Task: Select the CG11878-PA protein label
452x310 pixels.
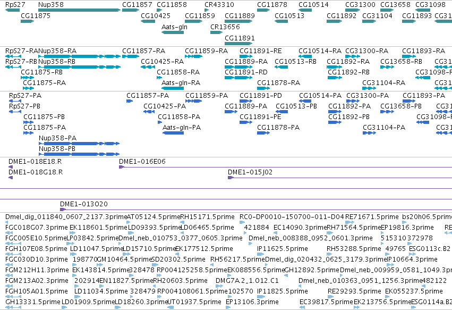Action: point(278,128)
